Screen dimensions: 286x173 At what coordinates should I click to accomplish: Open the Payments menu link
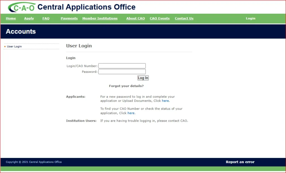[69, 18]
